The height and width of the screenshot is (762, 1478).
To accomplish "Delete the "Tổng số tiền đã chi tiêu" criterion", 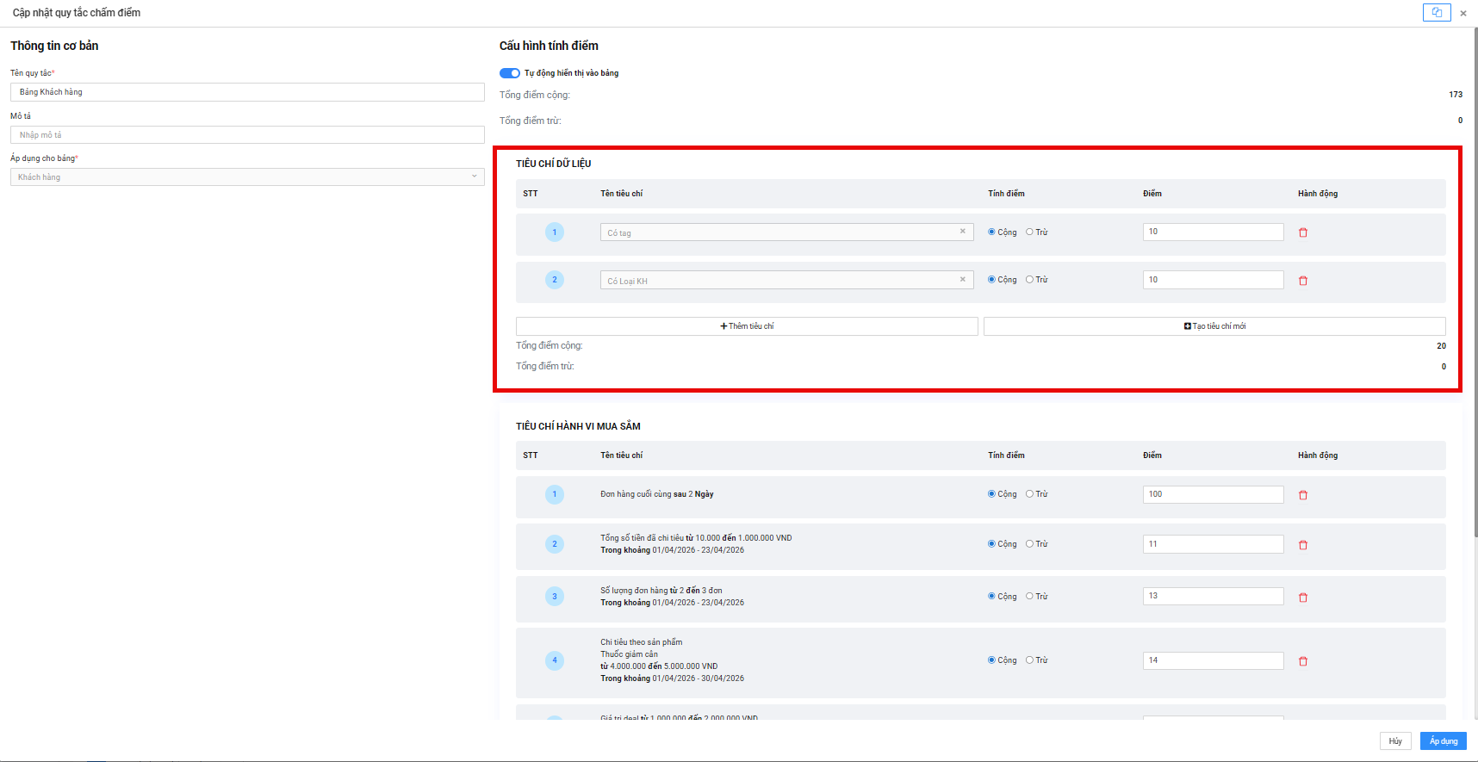I will point(1303,545).
